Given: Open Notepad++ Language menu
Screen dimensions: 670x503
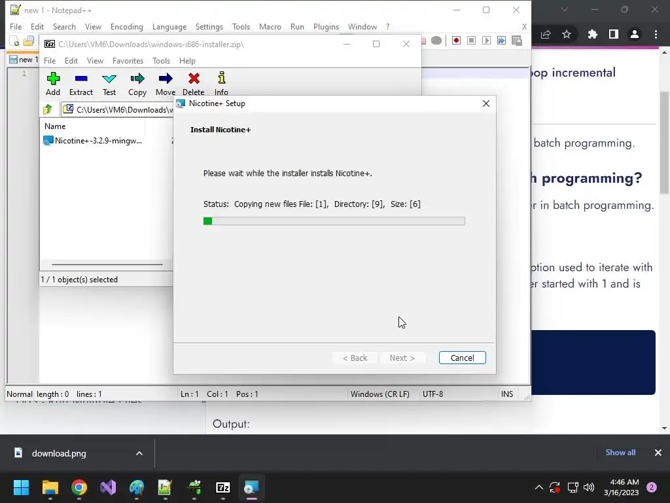Looking at the screenshot, I should (x=169, y=26).
